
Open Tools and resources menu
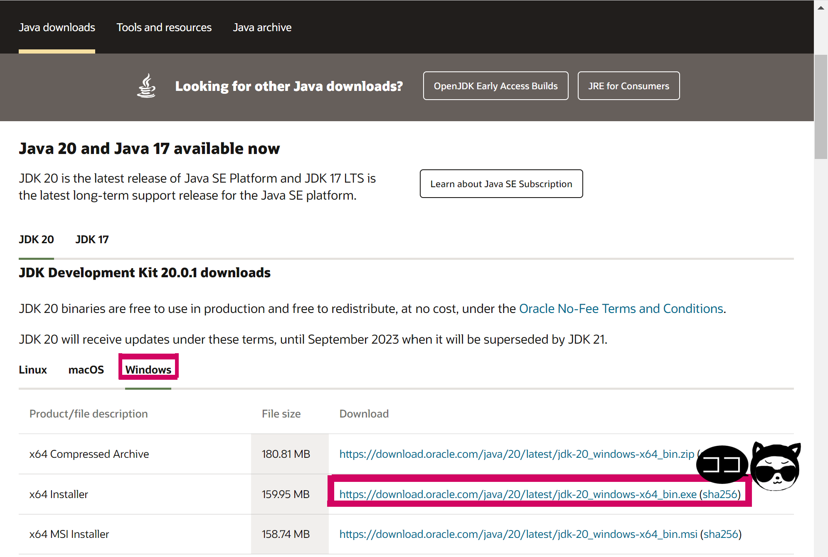(x=164, y=27)
